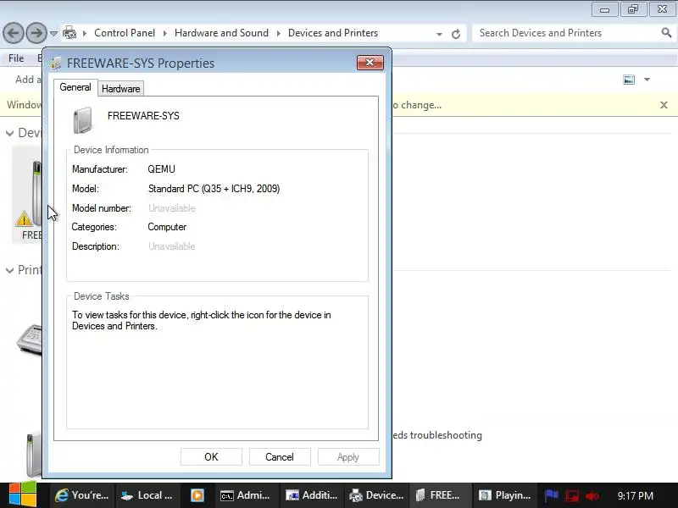678x508 pixels.
Task: Click the Standard PC (Q35 + ICH9, 2009) model text
Action: point(214,189)
